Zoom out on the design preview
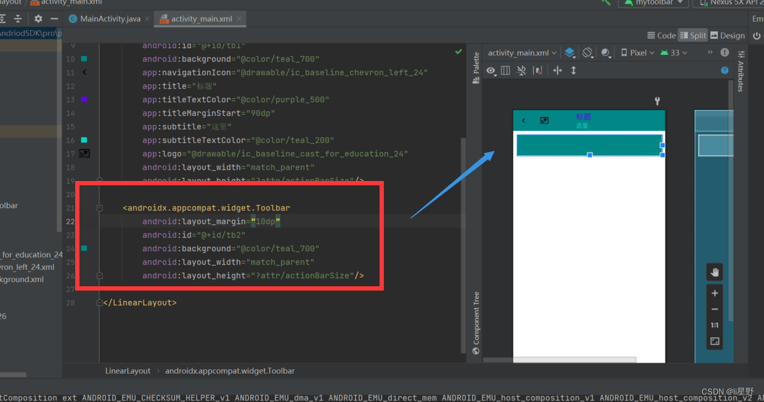 (x=715, y=309)
